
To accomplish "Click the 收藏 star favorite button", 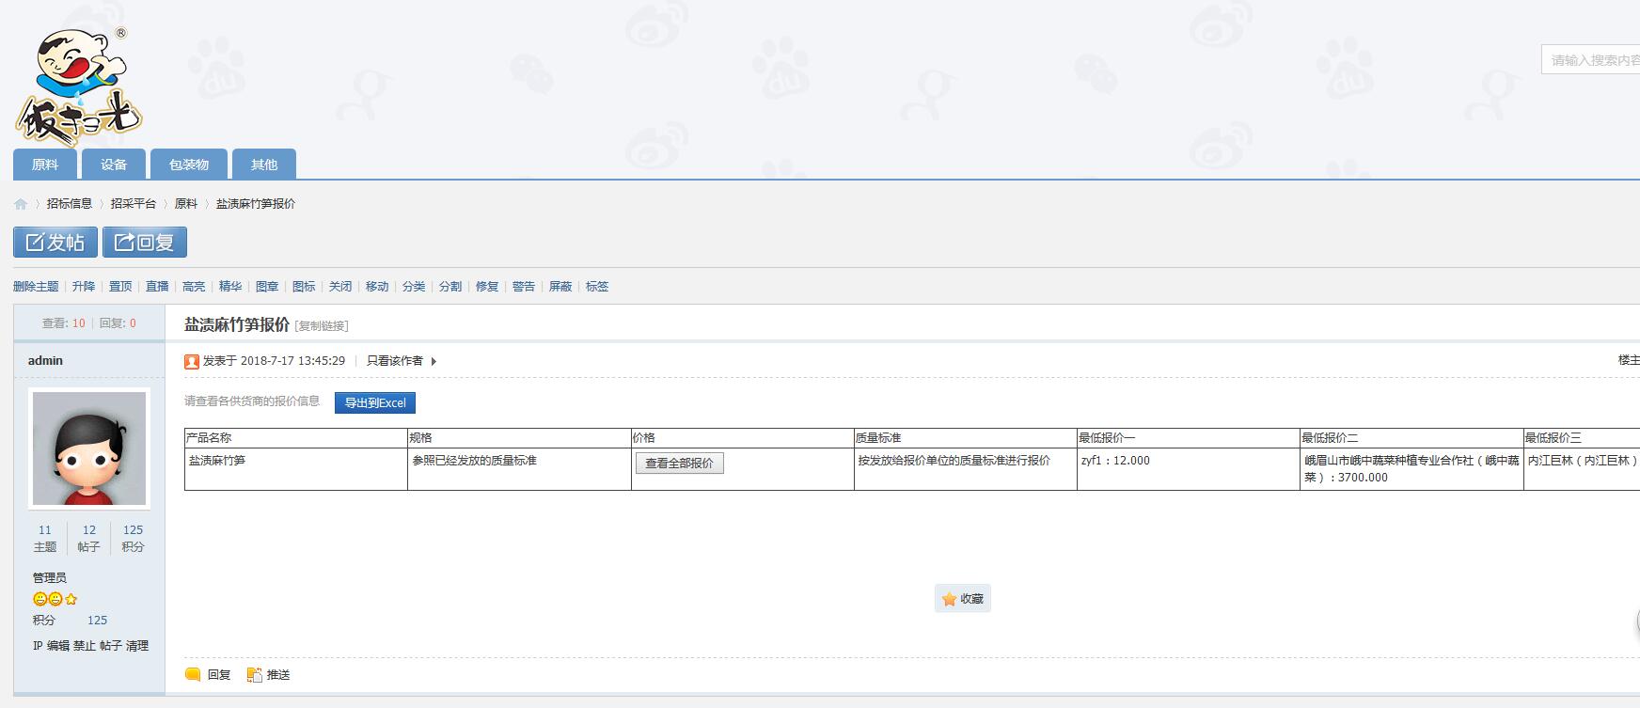I will (962, 599).
